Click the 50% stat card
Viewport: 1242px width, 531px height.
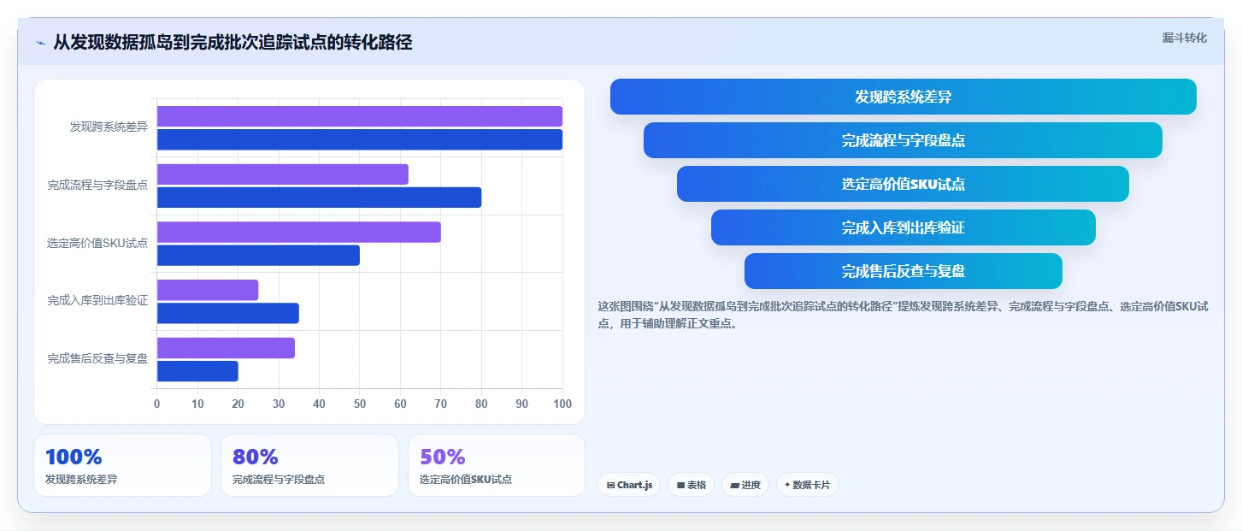(x=497, y=465)
